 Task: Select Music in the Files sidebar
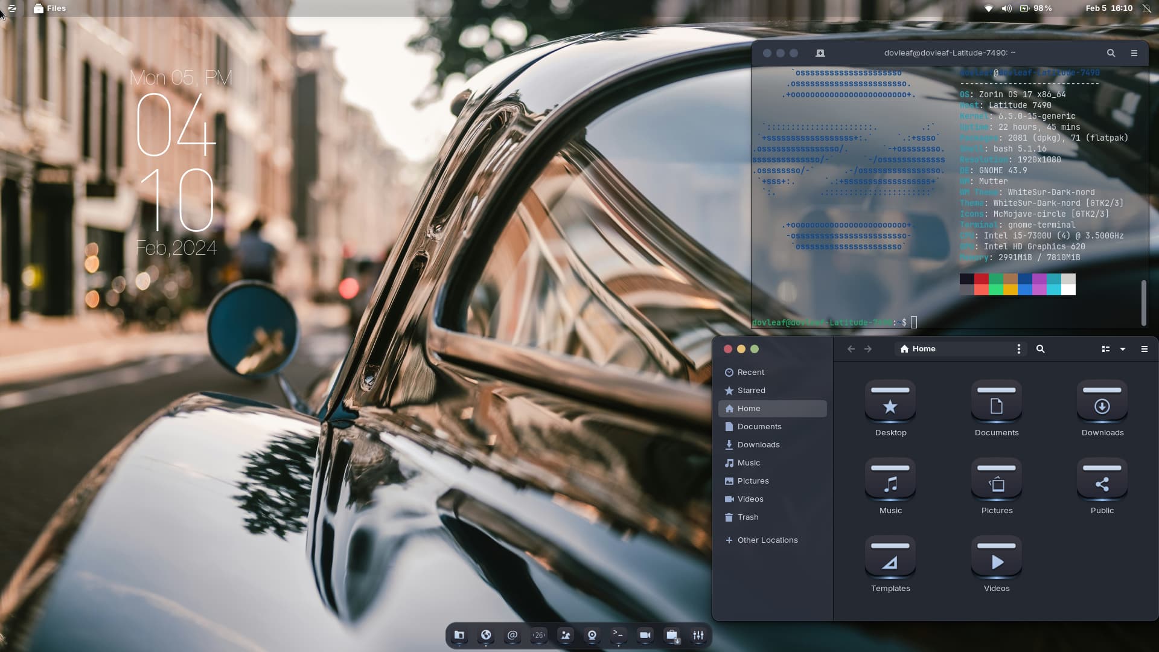coord(773,463)
